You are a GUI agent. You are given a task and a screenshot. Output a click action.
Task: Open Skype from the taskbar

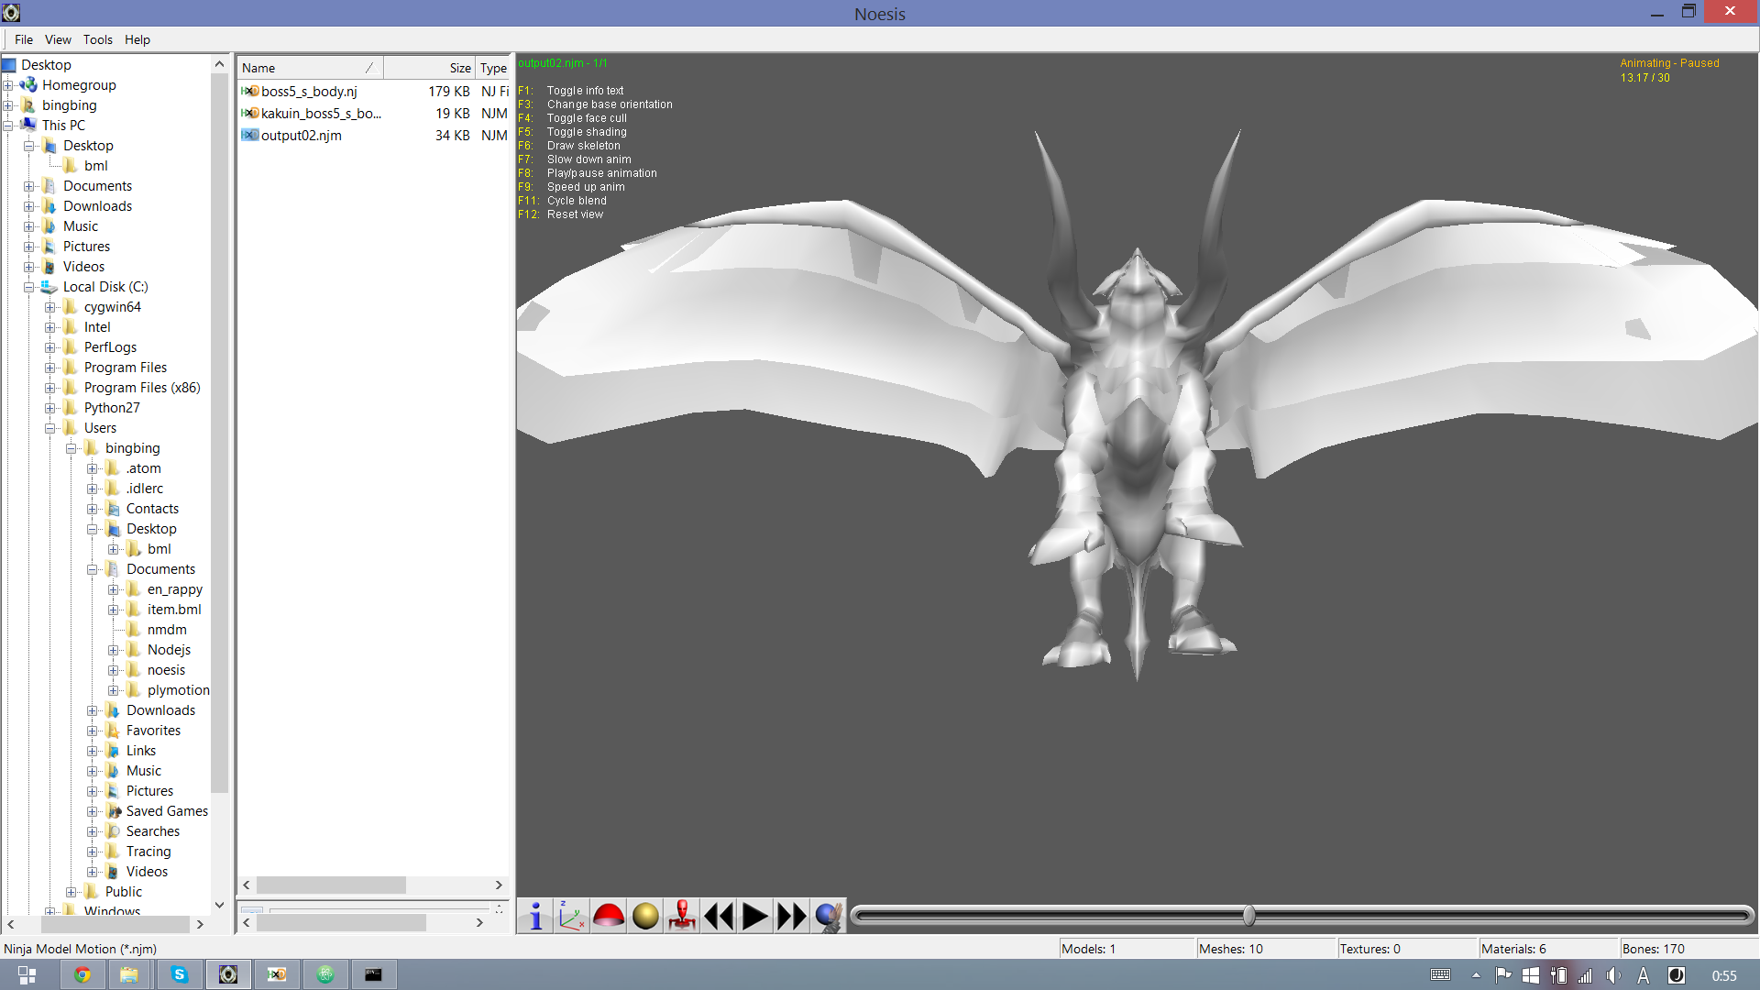(180, 975)
